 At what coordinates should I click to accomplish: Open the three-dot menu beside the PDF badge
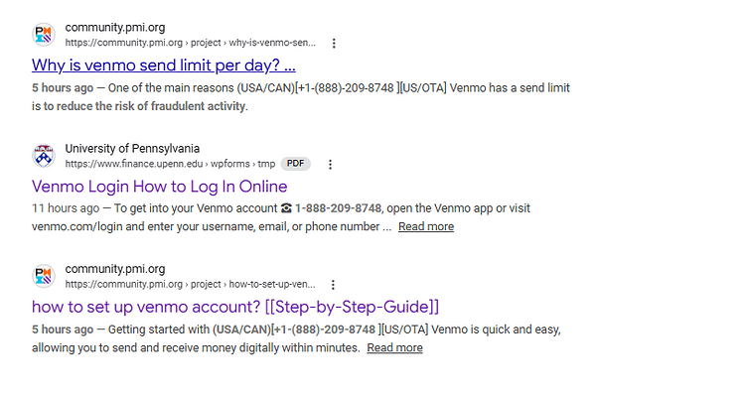click(x=330, y=164)
